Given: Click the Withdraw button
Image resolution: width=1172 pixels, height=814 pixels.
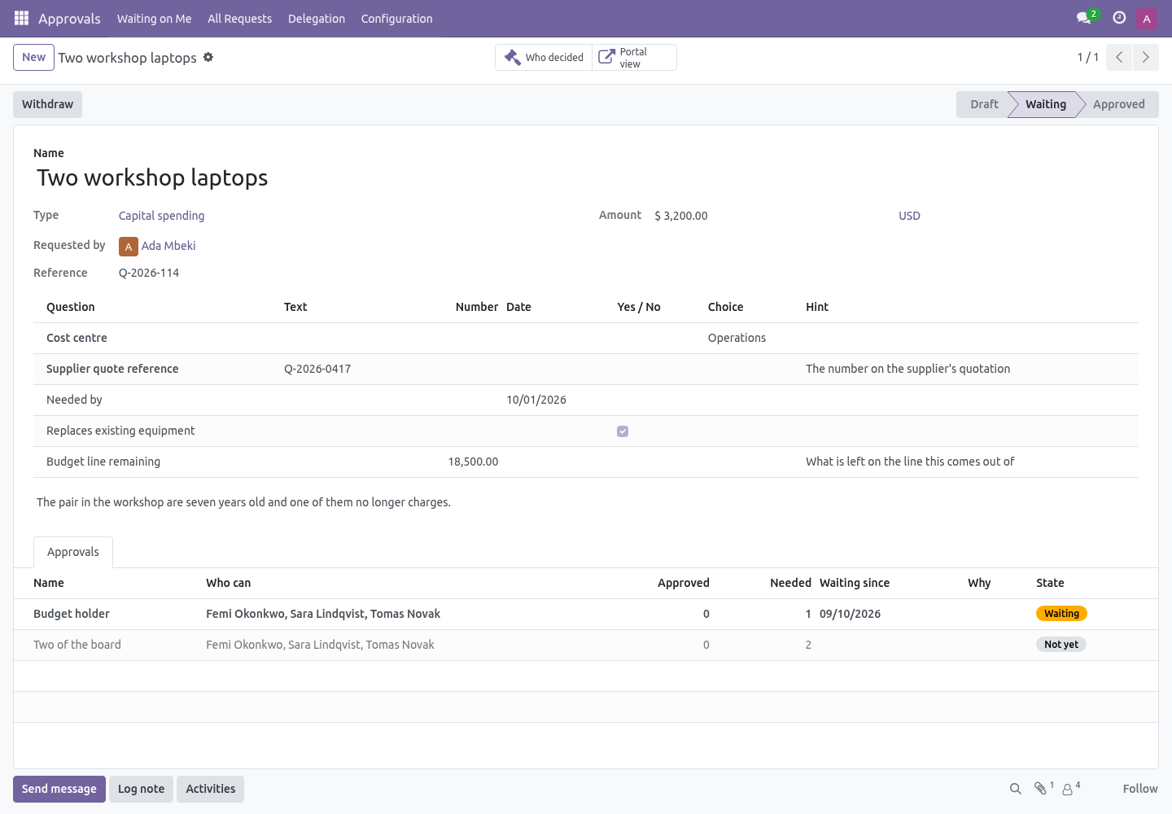Looking at the screenshot, I should pos(47,104).
